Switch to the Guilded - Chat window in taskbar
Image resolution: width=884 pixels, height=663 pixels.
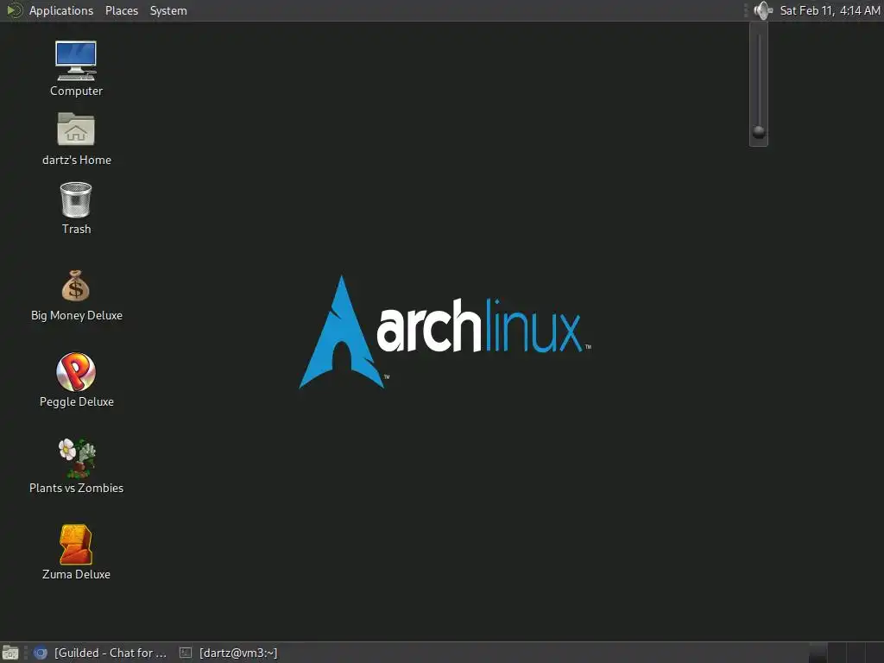click(100, 653)
